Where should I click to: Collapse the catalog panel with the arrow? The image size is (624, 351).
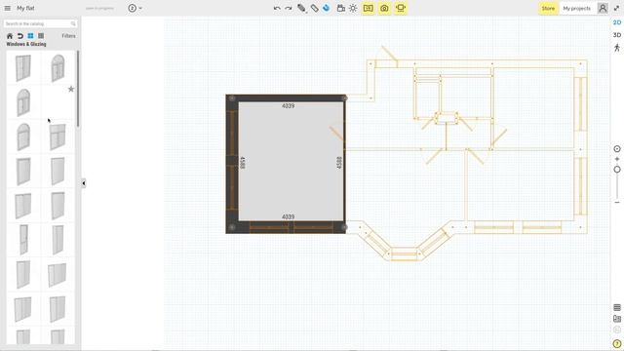84,183
